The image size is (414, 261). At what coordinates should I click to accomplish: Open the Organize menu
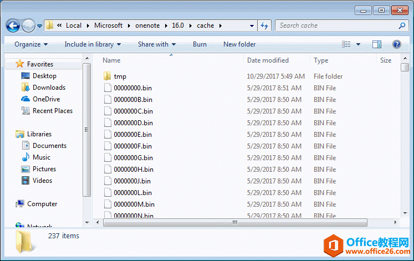[31, 44]
